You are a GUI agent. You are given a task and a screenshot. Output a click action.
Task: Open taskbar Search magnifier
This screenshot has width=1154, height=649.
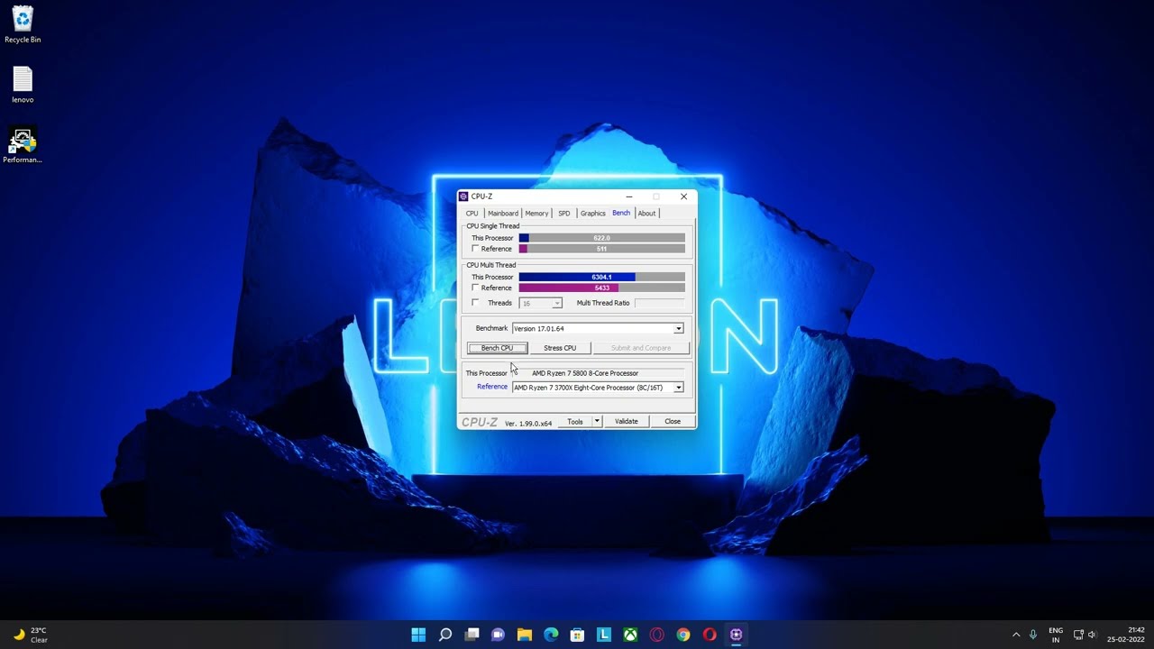point(444,635)
